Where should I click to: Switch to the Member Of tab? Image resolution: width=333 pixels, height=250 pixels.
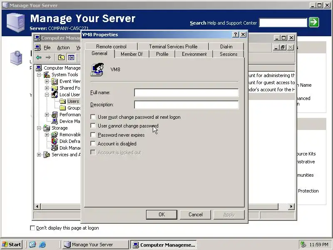[x=132, y=54]
